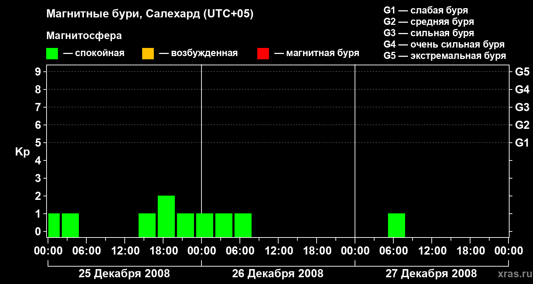Viewport: 533px width, 284px height.
Task: Click the G1 tick label on the right axis
Action: (522, 143)
